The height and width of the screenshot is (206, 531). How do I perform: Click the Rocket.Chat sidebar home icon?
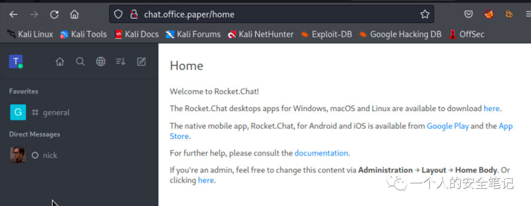point(60,61)
